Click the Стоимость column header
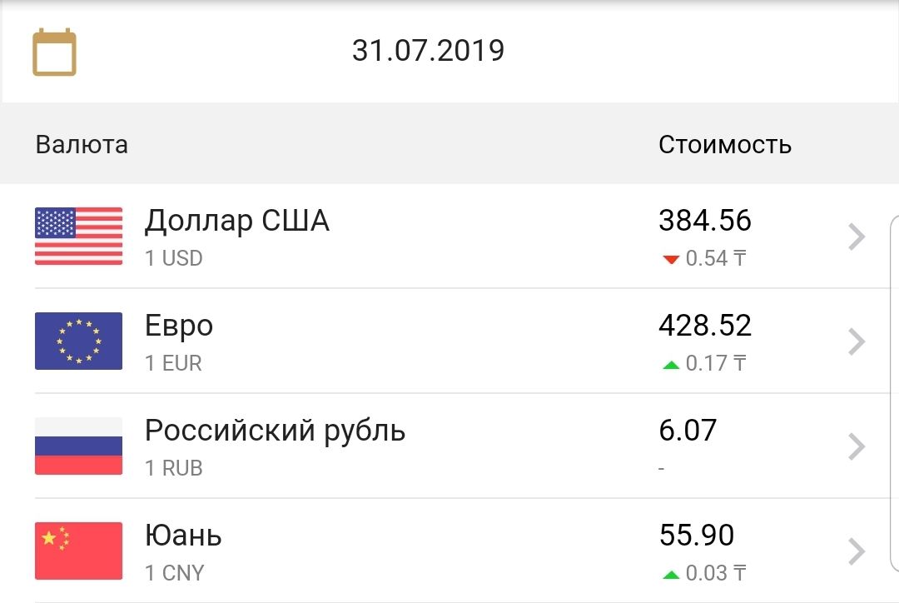 tap(724, 145)
